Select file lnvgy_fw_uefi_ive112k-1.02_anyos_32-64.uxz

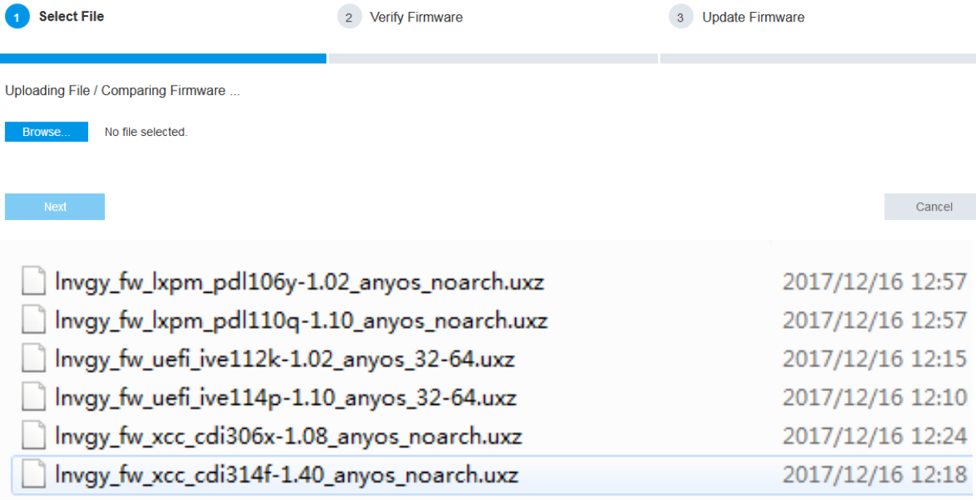(x=284, y=359)
